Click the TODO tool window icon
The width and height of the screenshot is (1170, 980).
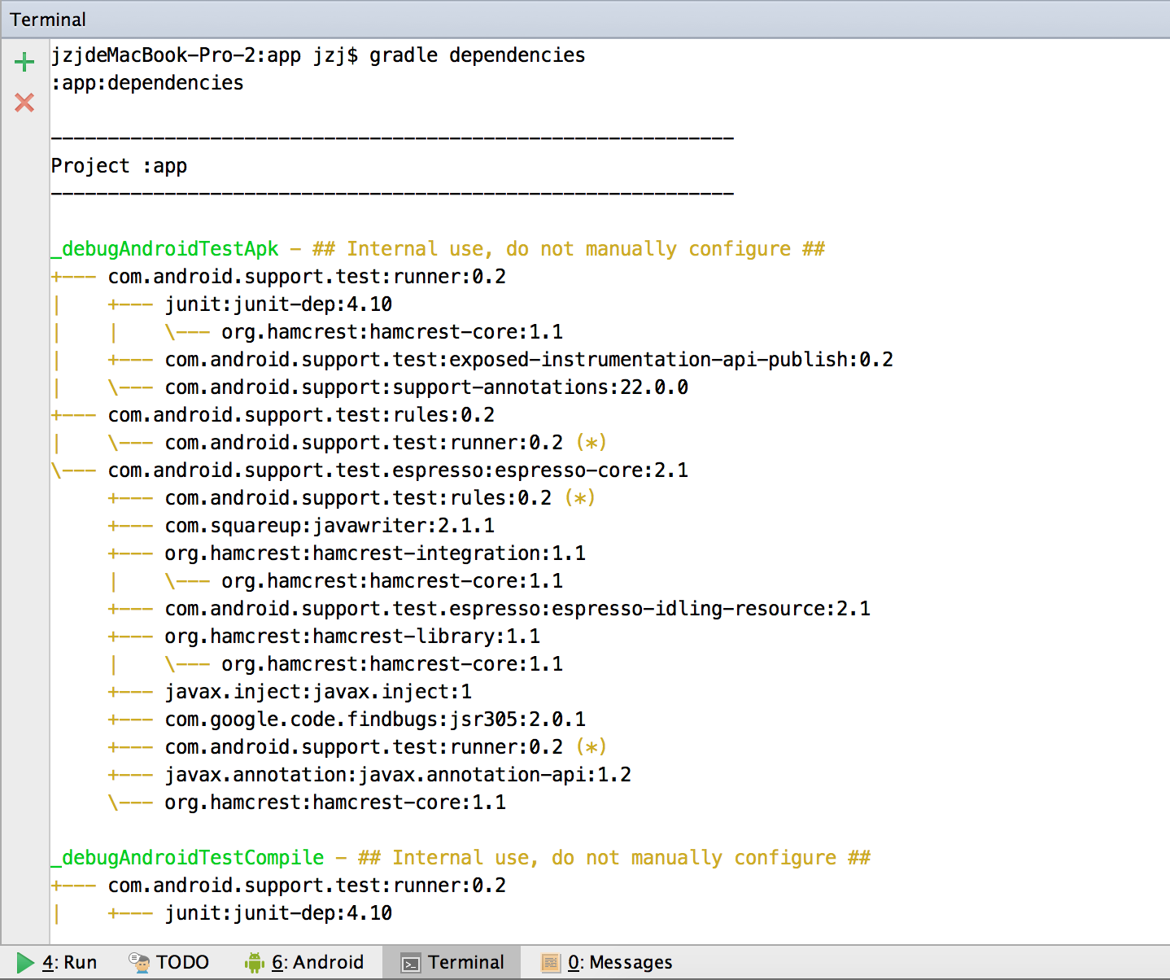[138, 961]
